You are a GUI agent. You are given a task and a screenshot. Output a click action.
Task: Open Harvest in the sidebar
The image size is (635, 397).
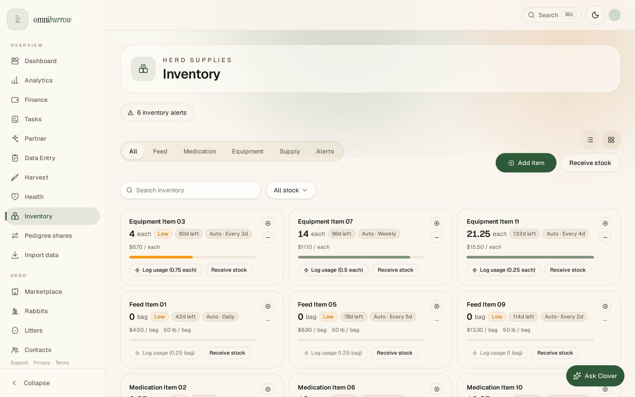point(53,178)
